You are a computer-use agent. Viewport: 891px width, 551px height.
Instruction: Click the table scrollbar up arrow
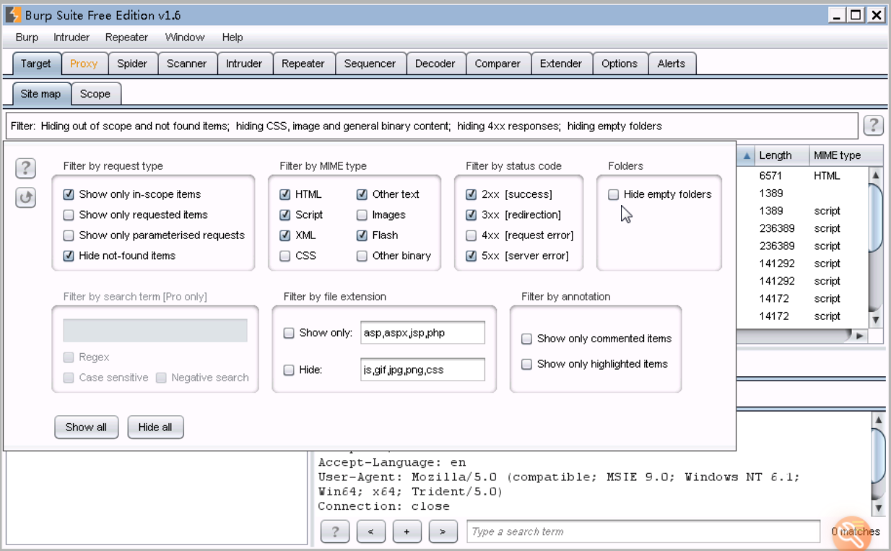(x=876, y=175)
